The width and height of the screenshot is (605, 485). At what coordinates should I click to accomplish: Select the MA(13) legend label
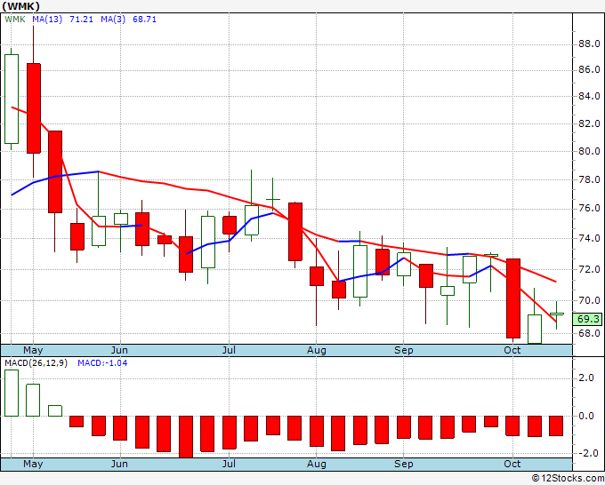pos(47,20)
